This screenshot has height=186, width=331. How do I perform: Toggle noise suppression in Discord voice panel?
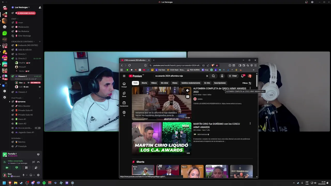point(33,162)
